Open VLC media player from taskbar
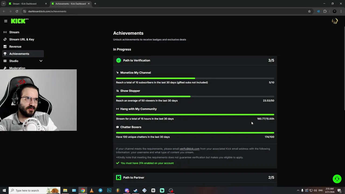 (91, 190)
